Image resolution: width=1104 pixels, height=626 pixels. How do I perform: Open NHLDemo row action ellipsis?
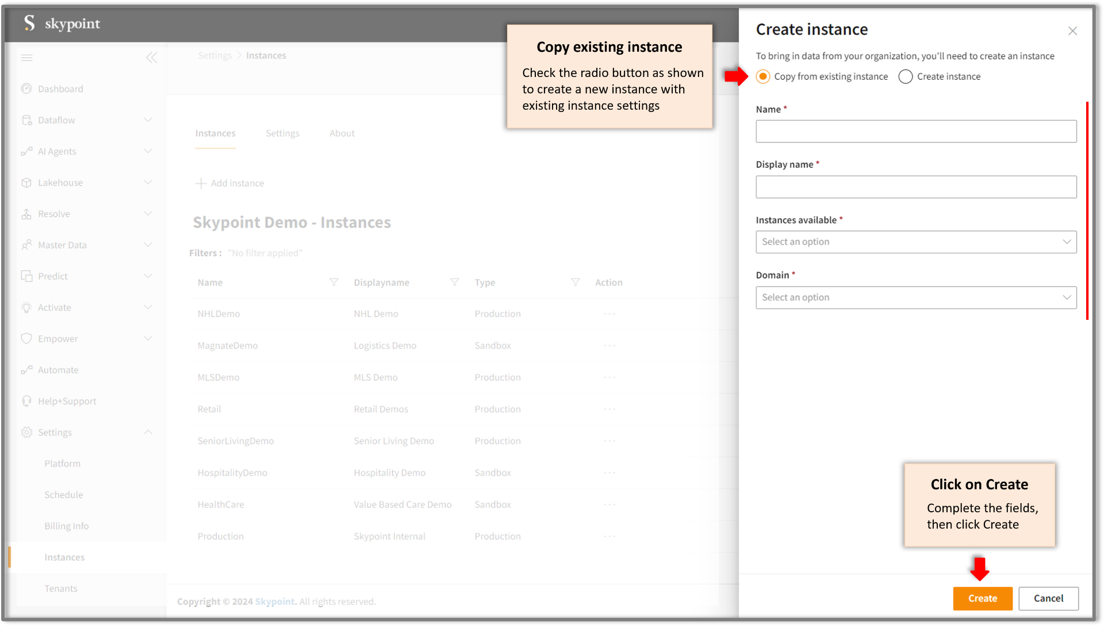(x=609, y=314)
